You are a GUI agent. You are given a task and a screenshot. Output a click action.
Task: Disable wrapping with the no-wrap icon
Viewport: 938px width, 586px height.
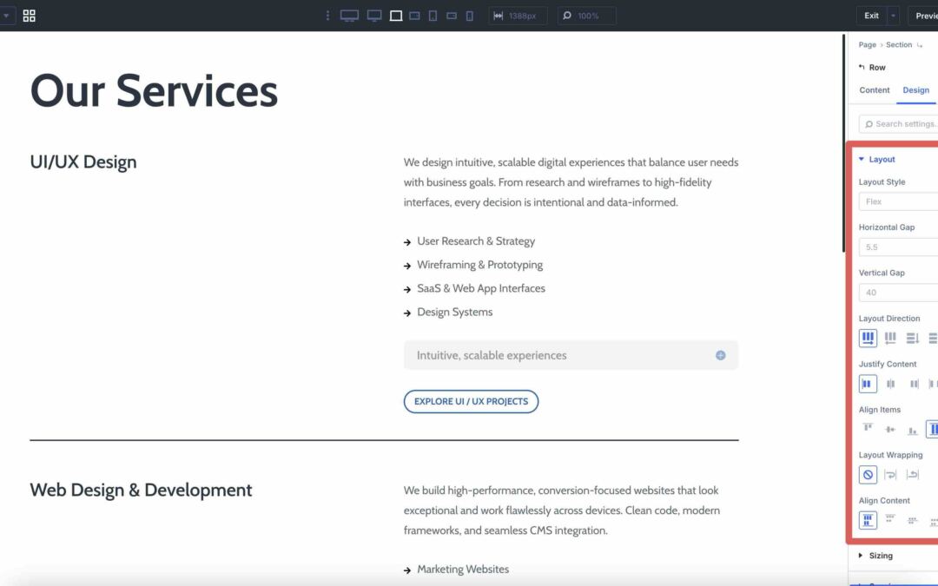tap(867, 474)
